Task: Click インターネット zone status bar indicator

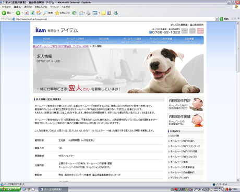Action: pyautogui.click(x=220, y=184)
